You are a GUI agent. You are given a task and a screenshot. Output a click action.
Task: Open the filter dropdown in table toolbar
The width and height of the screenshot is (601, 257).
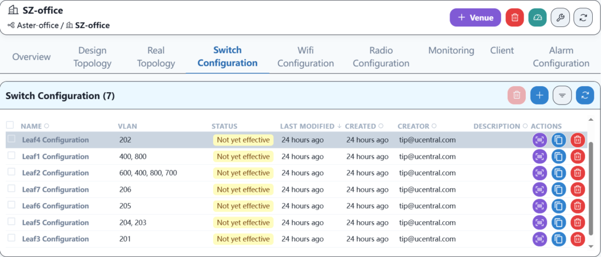click(x=562, y=94)
